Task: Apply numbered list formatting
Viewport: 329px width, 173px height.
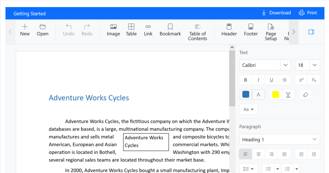Action: 287,169
